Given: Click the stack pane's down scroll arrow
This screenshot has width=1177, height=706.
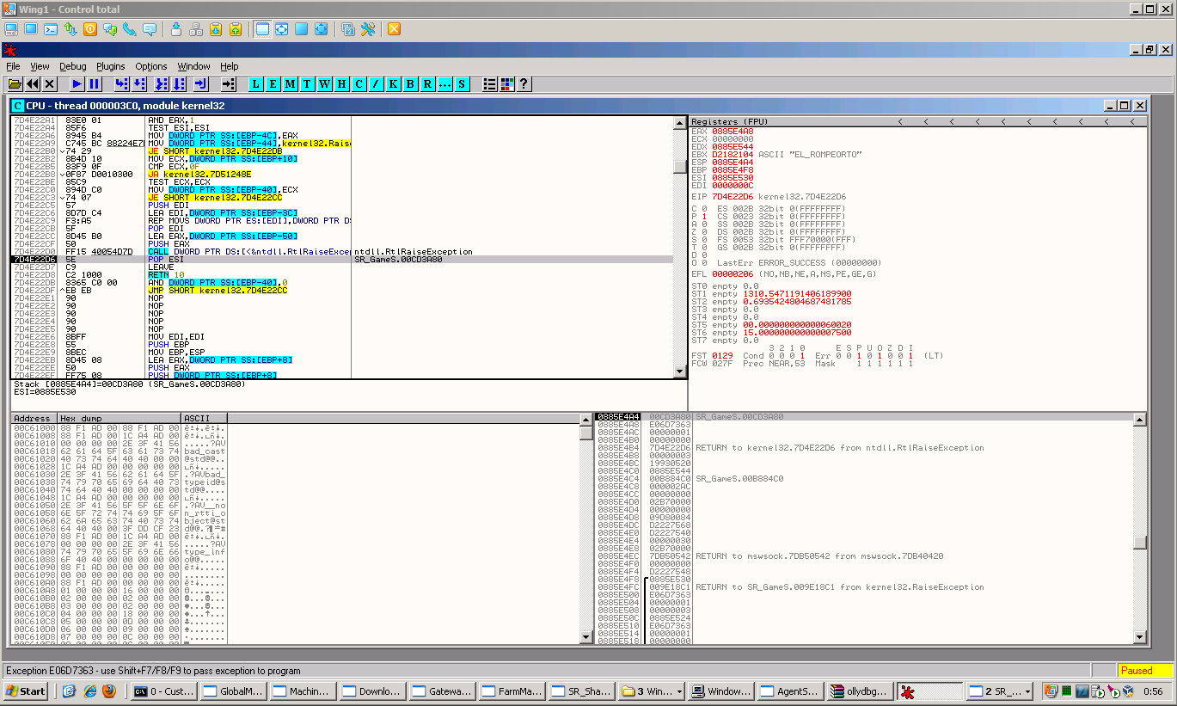Looking at the screenshot, I should pyautogui.click(x=1140, y=637).
